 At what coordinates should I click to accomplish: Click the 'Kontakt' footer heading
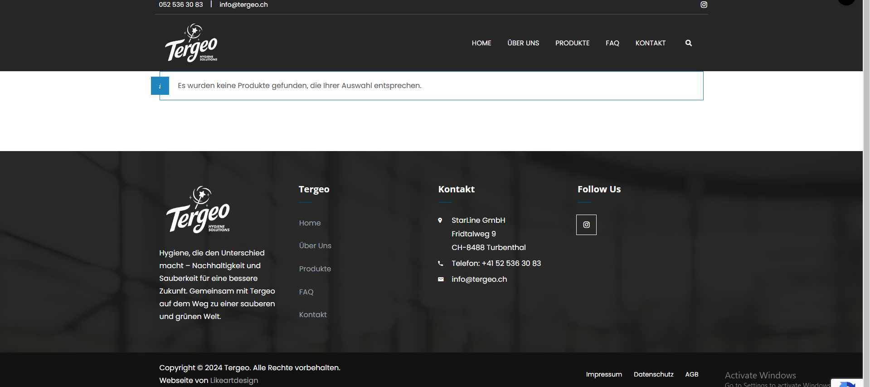coord(456,189)
